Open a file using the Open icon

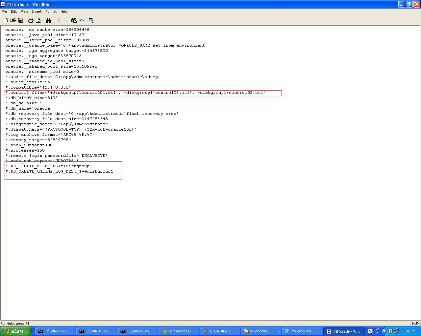pos(13,20)
